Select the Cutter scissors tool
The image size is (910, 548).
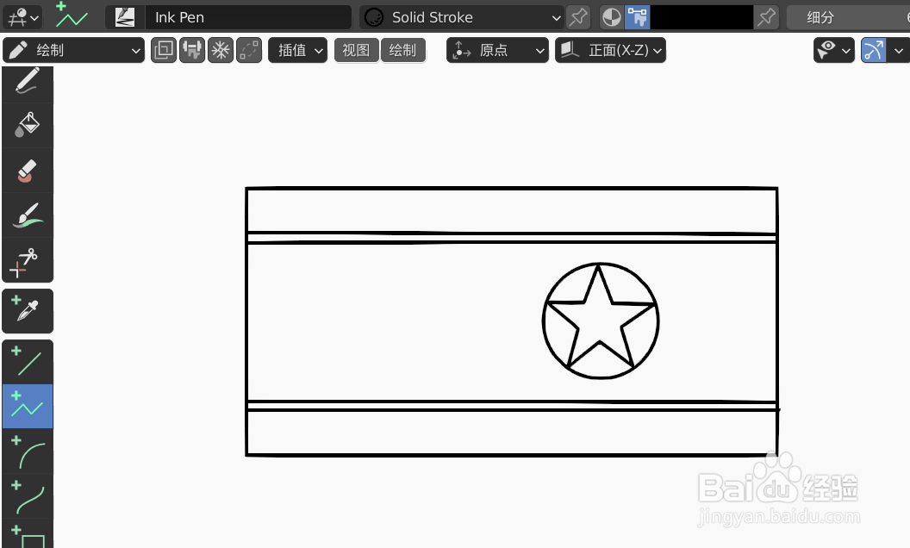click(x=28, y=260)
